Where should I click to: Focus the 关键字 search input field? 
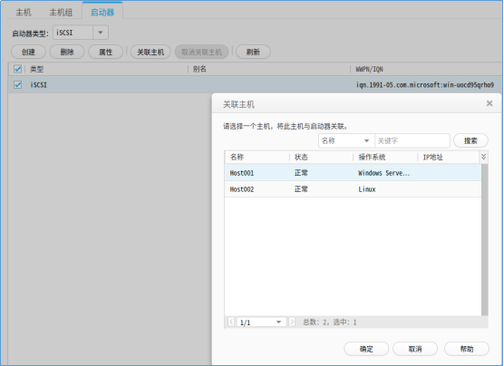[412, 140]
